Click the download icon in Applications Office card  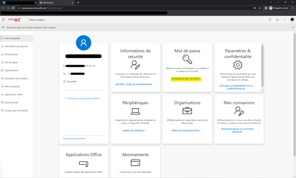(x=83, y=164)
